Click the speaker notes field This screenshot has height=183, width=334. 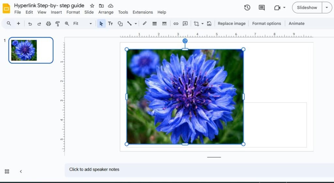pyautogui.click(x=199, y=170)
